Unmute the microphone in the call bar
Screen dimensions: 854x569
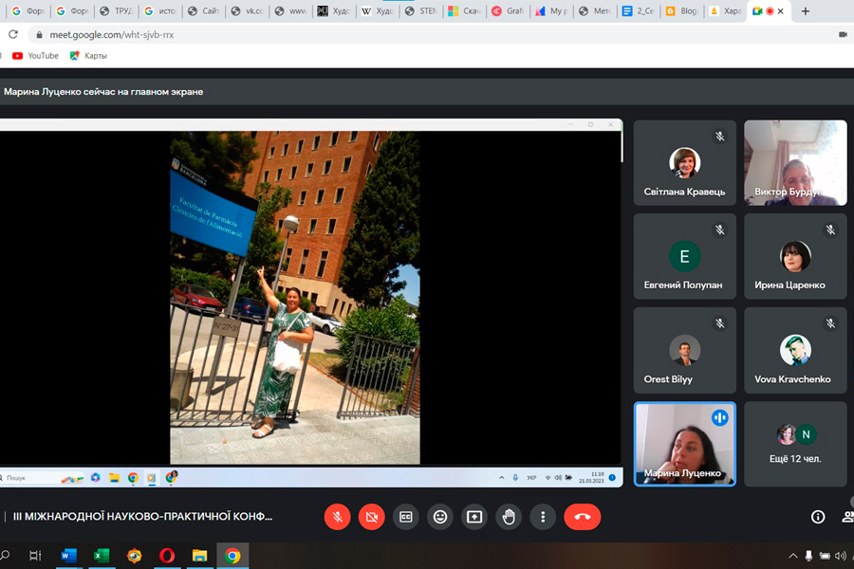(337, 517)
